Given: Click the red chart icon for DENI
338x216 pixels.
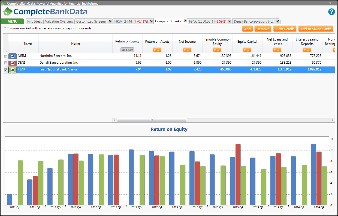Looking at the screenshot, I should click(13, 63).
